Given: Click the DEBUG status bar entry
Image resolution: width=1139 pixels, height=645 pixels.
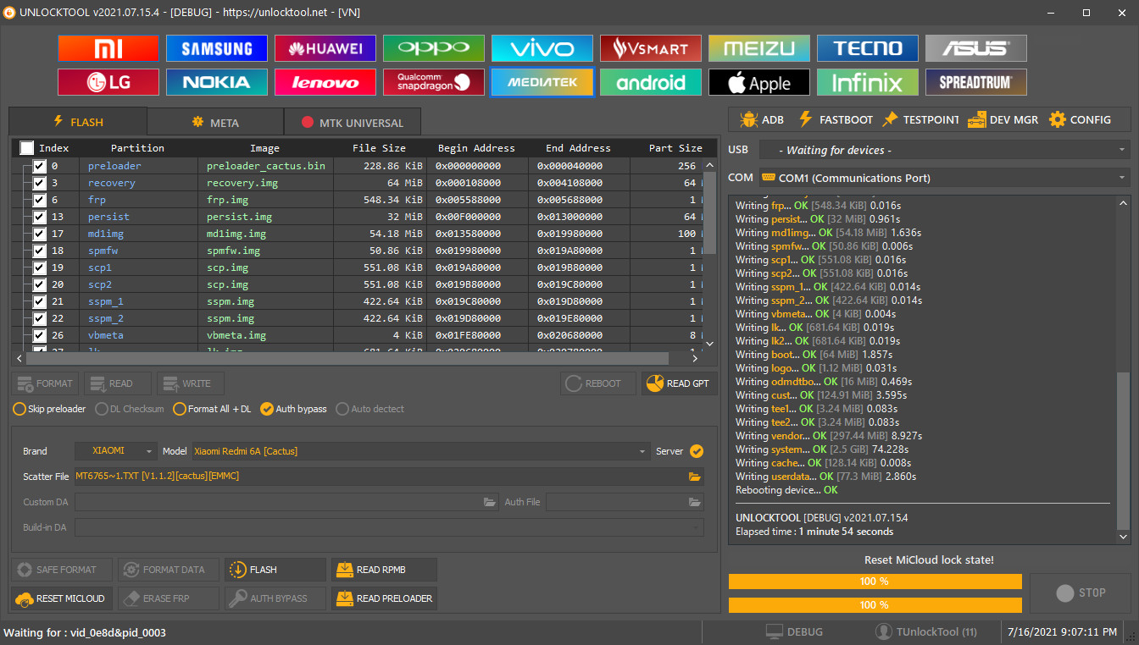Looking at the screenshot, I should pos(794,632).
